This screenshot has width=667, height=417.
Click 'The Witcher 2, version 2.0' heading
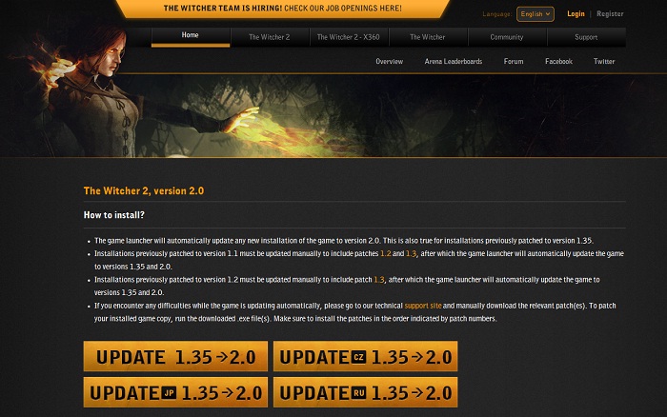click(x=144, y=190)
